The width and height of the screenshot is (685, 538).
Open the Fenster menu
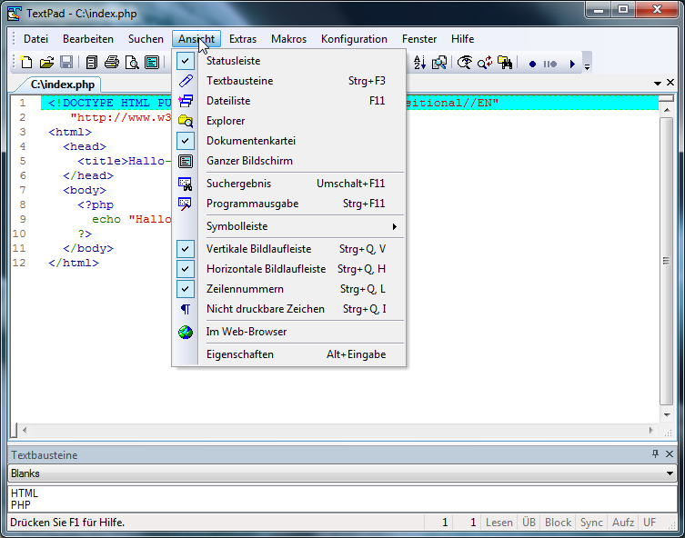(x=419, y=39)
